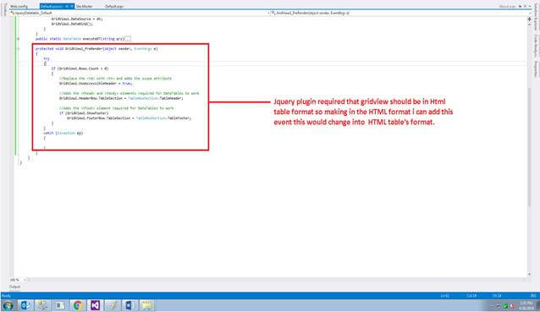
Task: Click the green system tray icon
Action: point(505,306)
